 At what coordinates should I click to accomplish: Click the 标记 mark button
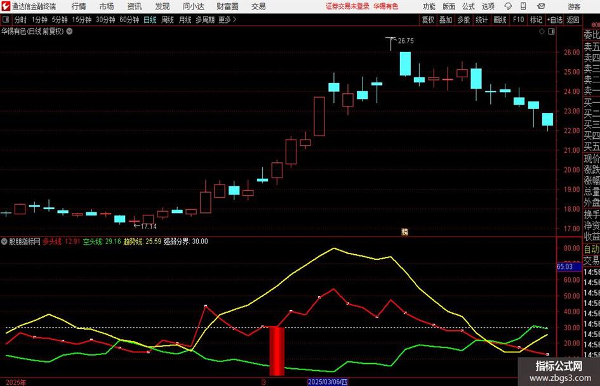[536, 20]
